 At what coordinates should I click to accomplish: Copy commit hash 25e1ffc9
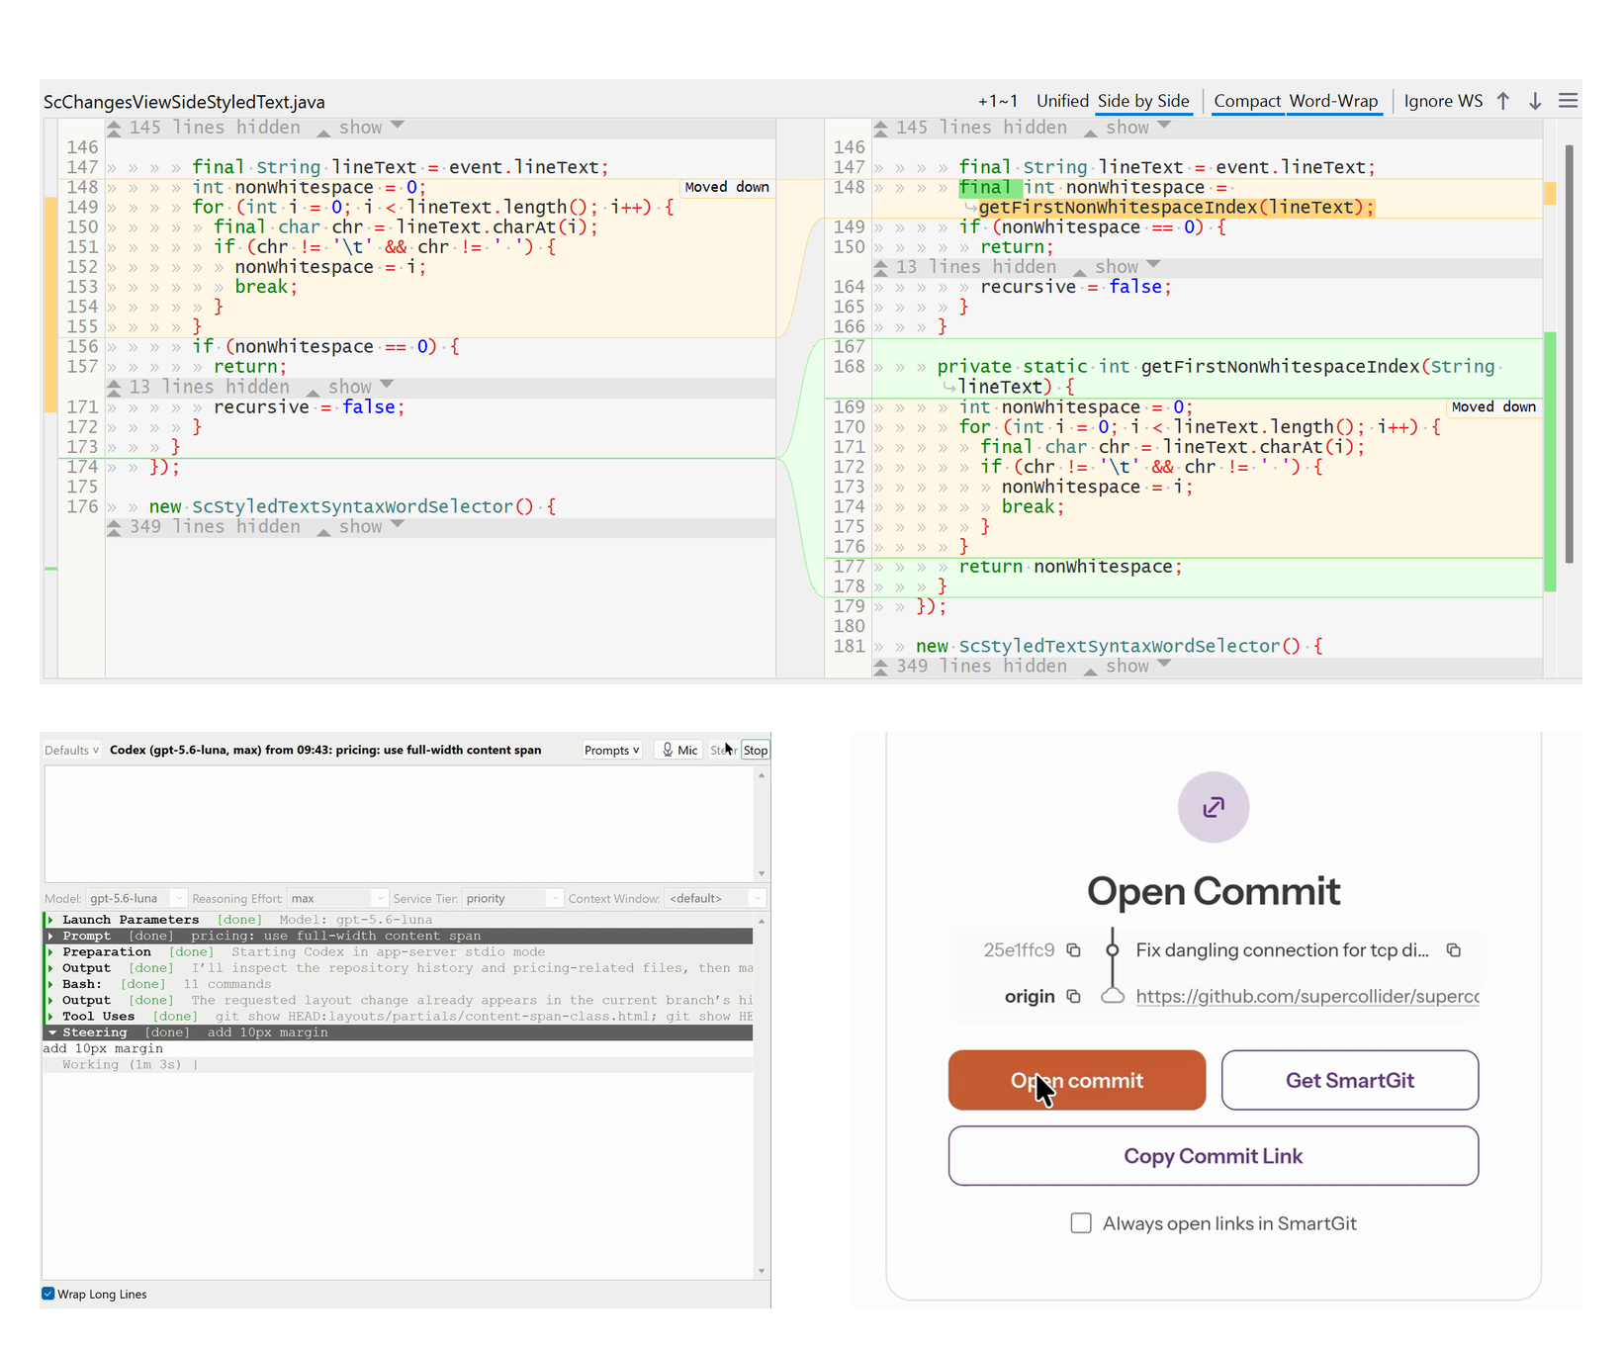point(1073,950)
